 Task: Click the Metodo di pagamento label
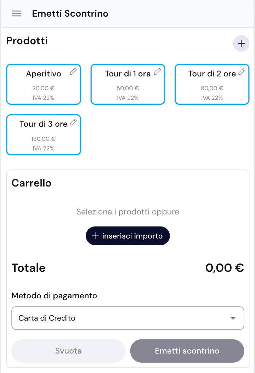point(54,295)
